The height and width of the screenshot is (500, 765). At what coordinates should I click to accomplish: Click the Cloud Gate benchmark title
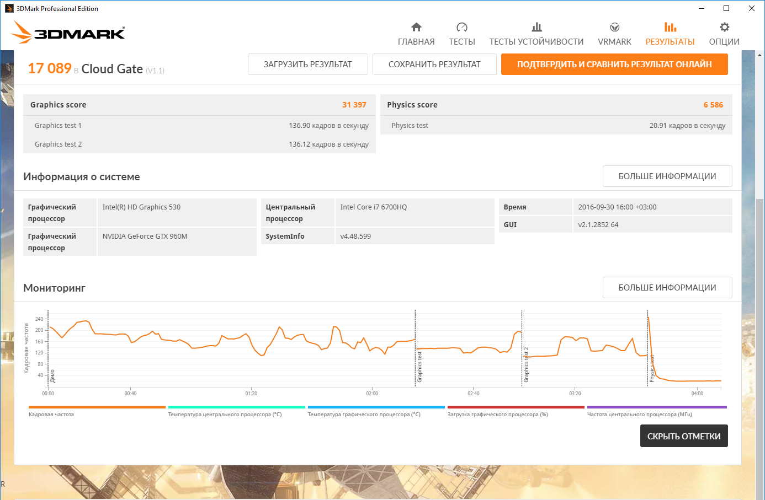[x=112, y=69]
